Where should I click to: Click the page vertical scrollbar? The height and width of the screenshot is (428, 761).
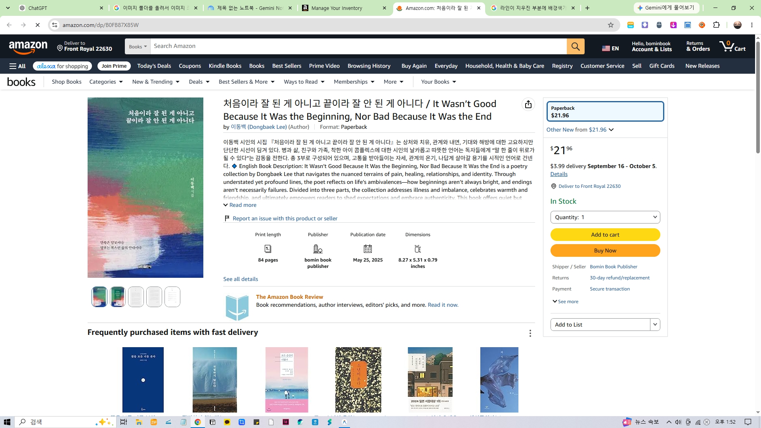pyautogui.click(x=758, y=97)
